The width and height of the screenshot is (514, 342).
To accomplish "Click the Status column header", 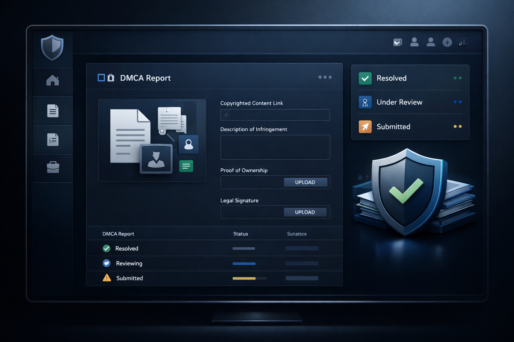I will click(241, 234).
